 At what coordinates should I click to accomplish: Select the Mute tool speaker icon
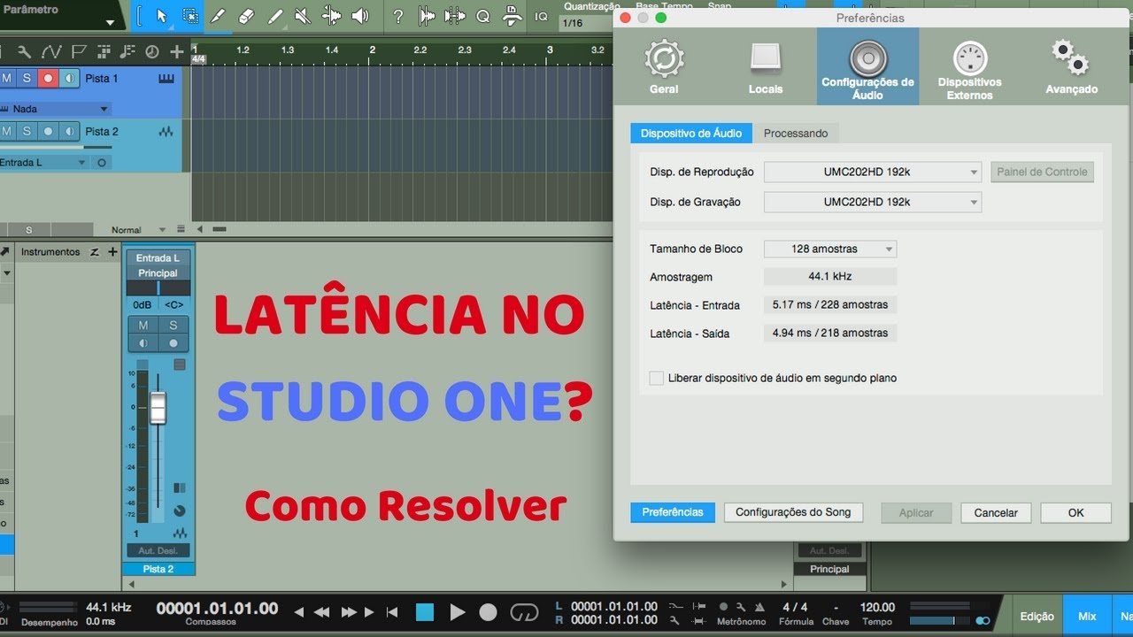point(303,16)
